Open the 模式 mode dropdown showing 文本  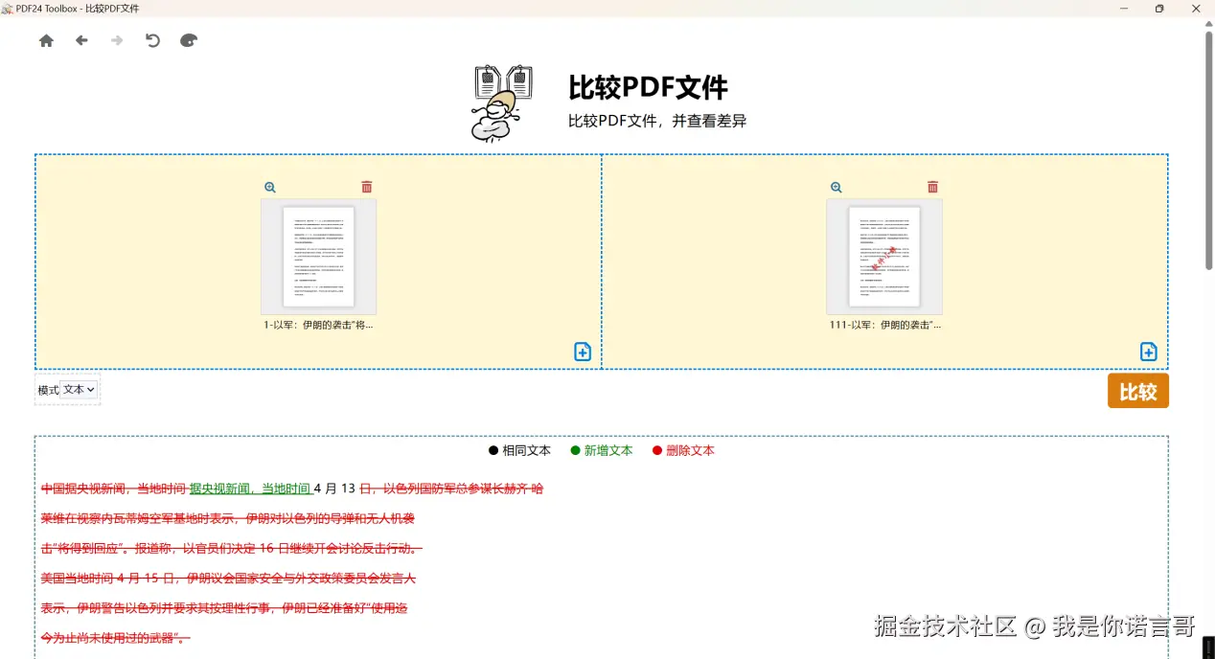click(79, 390)
